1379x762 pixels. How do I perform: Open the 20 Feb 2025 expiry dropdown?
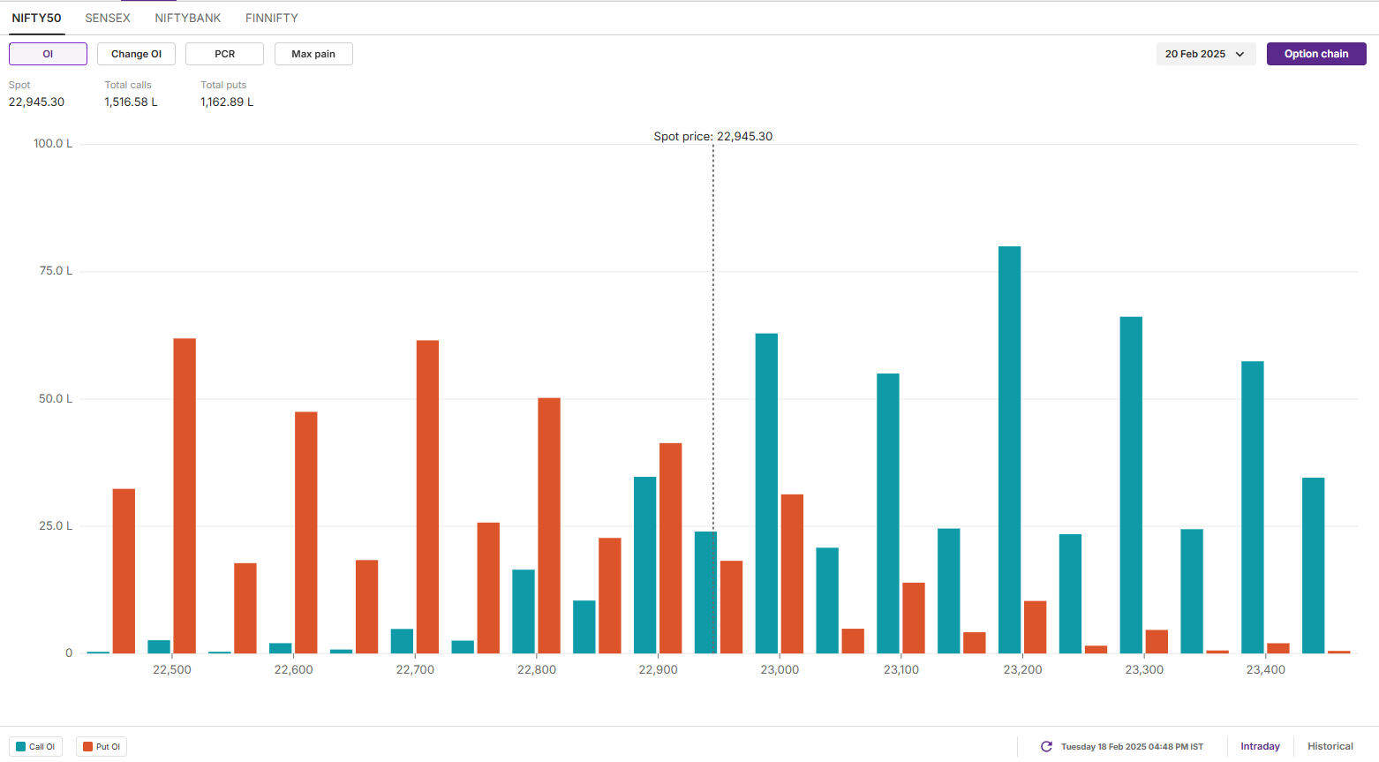pyautogui.click(x=1206, y=54)
